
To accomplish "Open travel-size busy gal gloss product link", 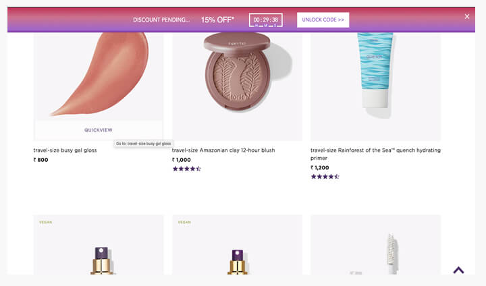I will coord(65,150).
